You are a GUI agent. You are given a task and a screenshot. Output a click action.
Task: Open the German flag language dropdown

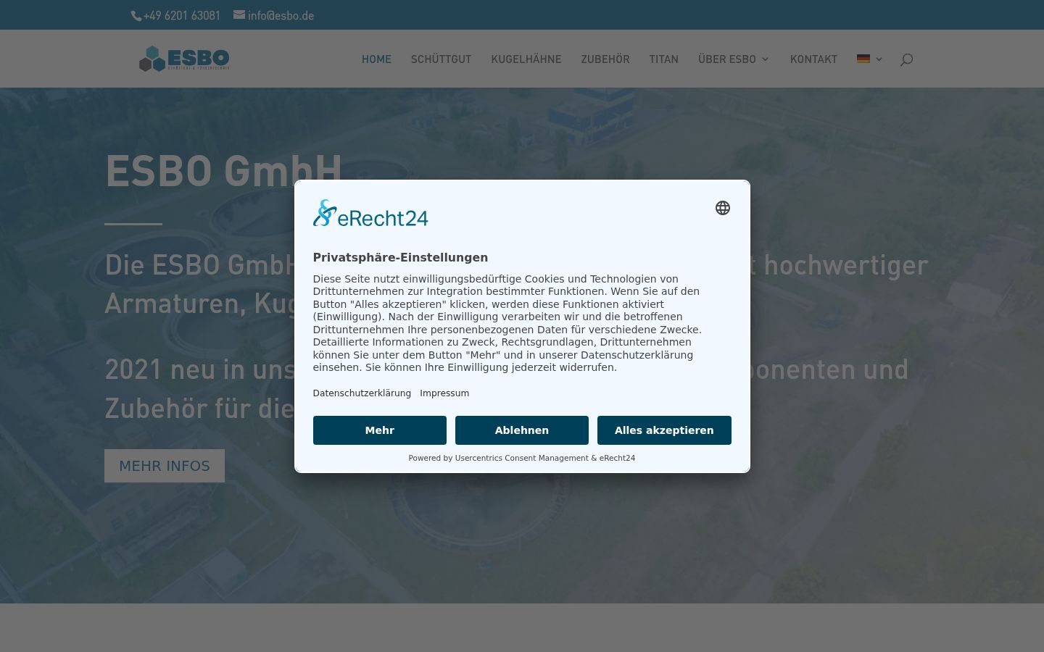pos(869,59)
